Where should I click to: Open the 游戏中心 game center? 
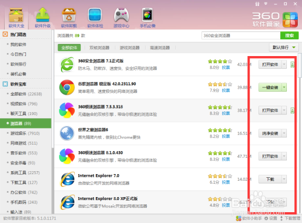pos(121,18)
